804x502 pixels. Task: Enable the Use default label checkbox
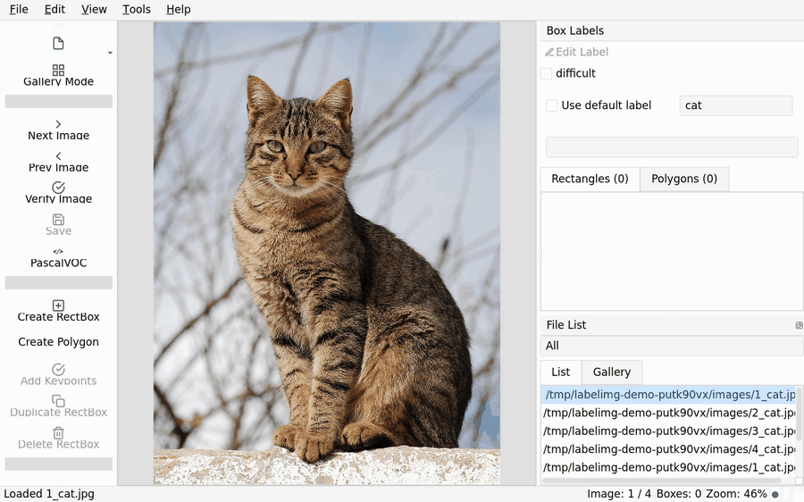[552, 105]
